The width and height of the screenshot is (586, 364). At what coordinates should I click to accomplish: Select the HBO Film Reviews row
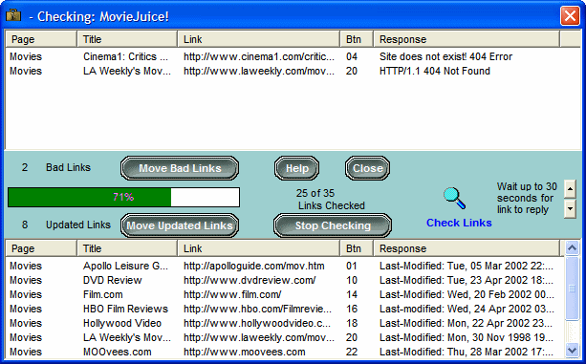click(284, 310)
